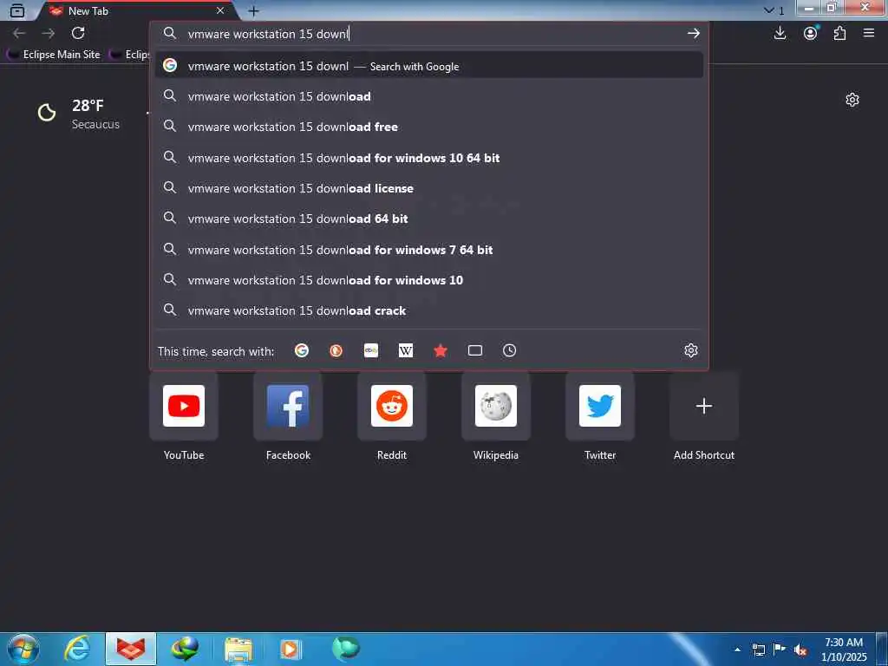The image size is (888, 666).
Task: Search history with the clock icon
Action: tap(509, 350)
